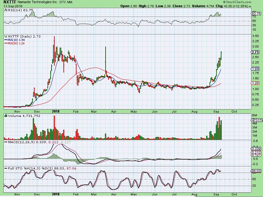The image size is (263, 197).
Task: Click the 83.75 RSI value tag on right axis
Action: [256, 13]
